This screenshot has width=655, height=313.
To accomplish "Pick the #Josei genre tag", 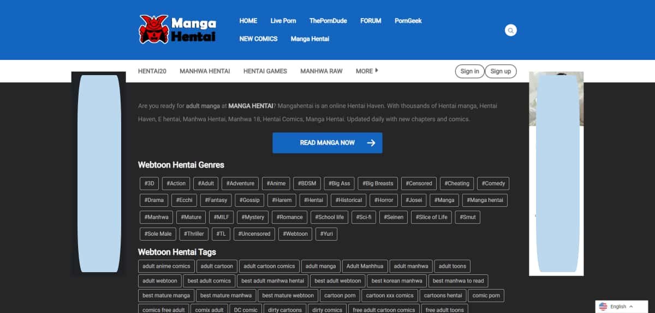I will click(414, 200).
